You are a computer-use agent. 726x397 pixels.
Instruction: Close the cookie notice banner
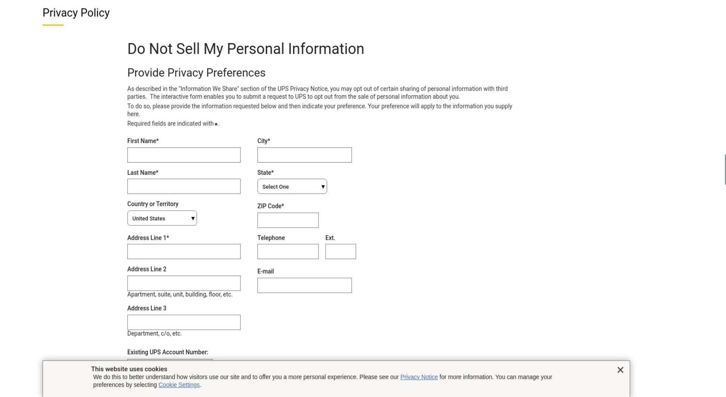[620, 370]
